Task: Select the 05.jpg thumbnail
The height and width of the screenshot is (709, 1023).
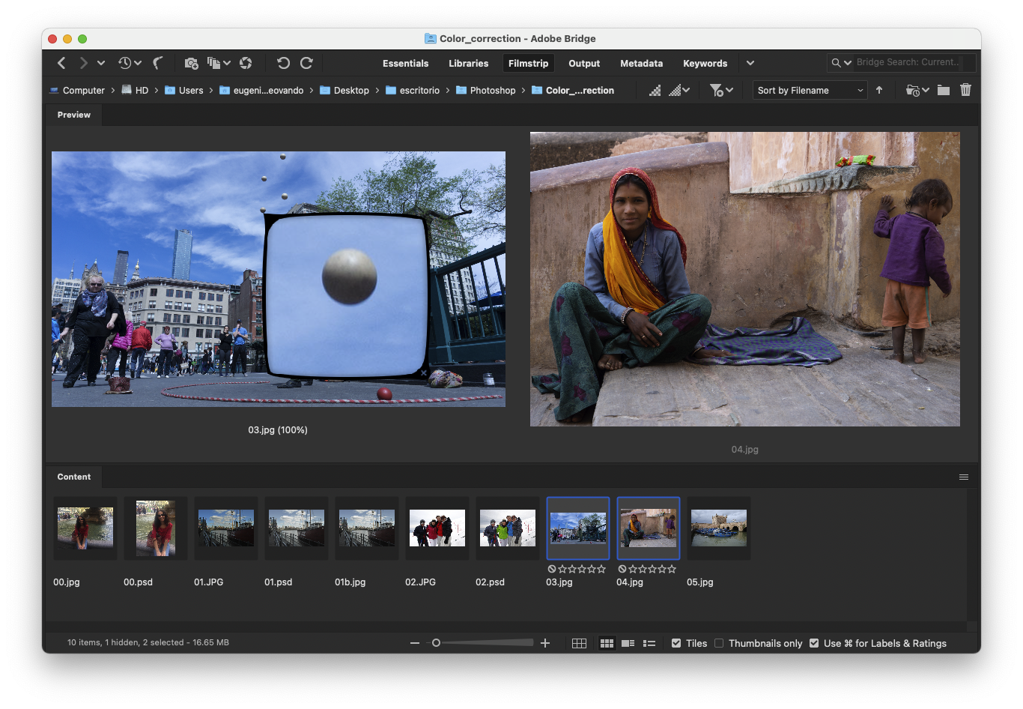Action: [x=718, y=528]
